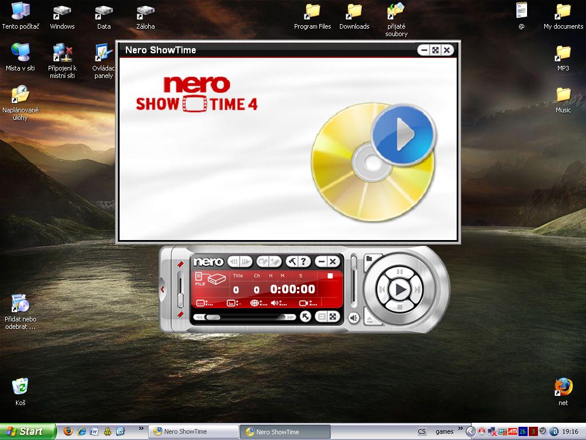
Task: Select the first Nero ShowTime taskbar button
Action: (193, 431)
